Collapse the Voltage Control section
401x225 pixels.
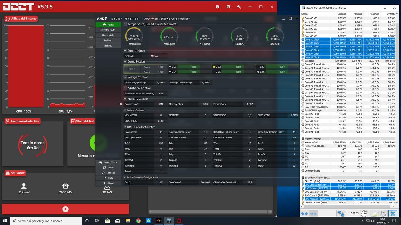pyautogui.click(x=125, y=77)
